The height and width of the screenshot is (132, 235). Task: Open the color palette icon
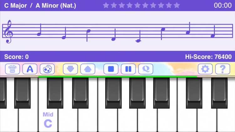[47, 69]
